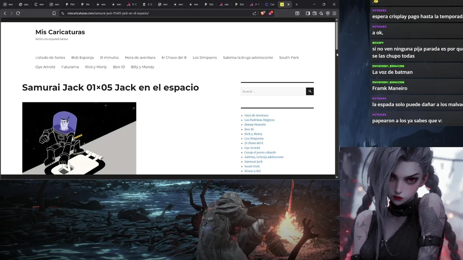Open Rick y Morty top menu item
Image resolution: width=463 pixels, height=260 pixels.
click(96, 67)
